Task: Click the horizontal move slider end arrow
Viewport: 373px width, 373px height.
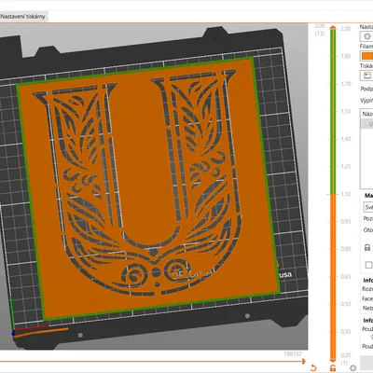Action: [303, 361]
